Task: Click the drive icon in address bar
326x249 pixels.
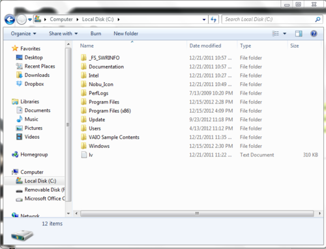Action: tap(38, 19)
